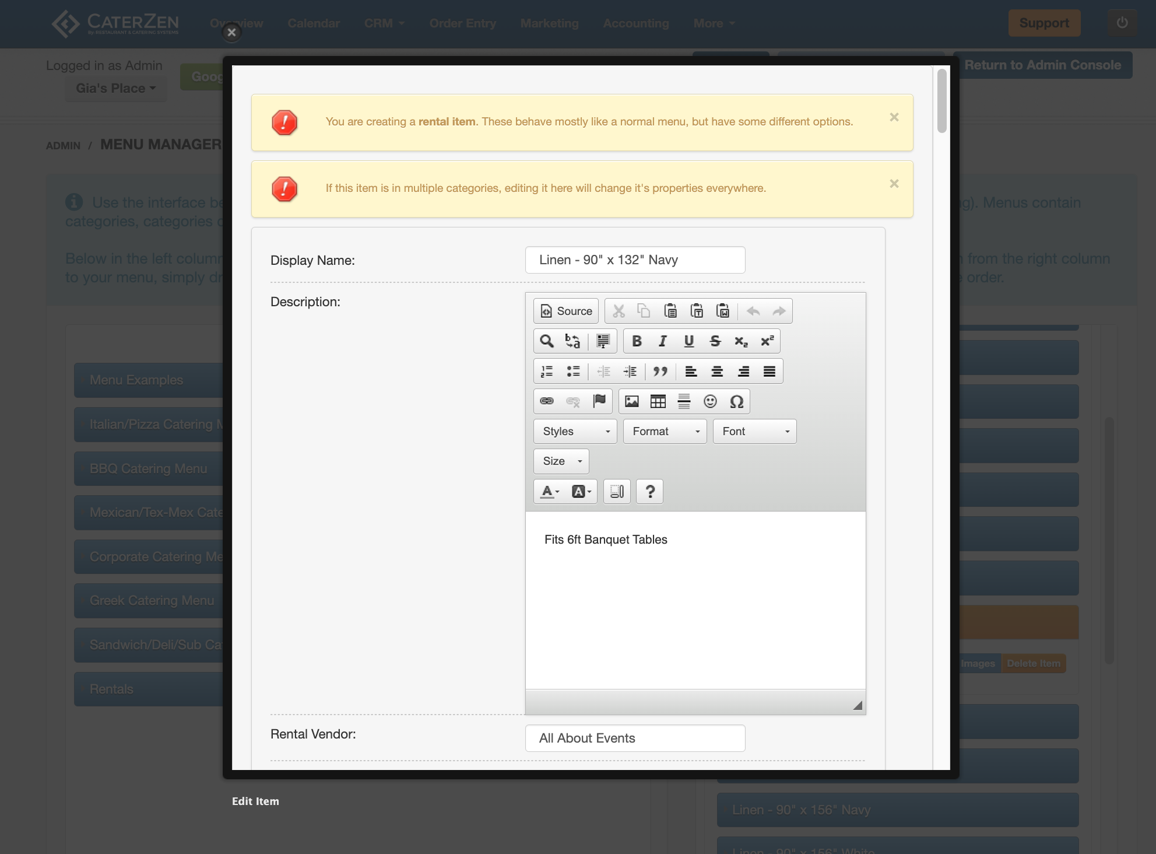Open the insert image dialog
The image size is (1156, 854).
632,401
